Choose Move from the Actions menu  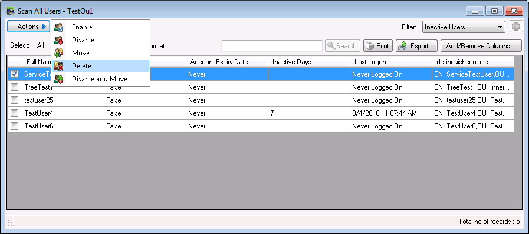pos(100,53)
